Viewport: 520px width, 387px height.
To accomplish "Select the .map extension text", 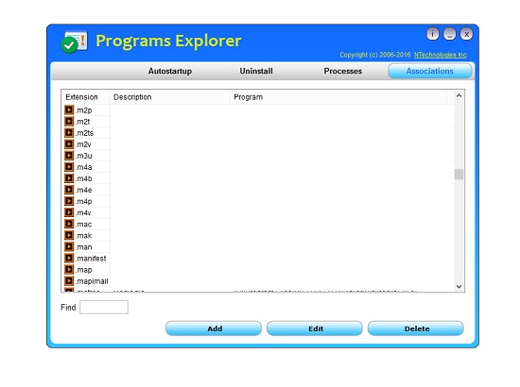I will click(83, 270).
